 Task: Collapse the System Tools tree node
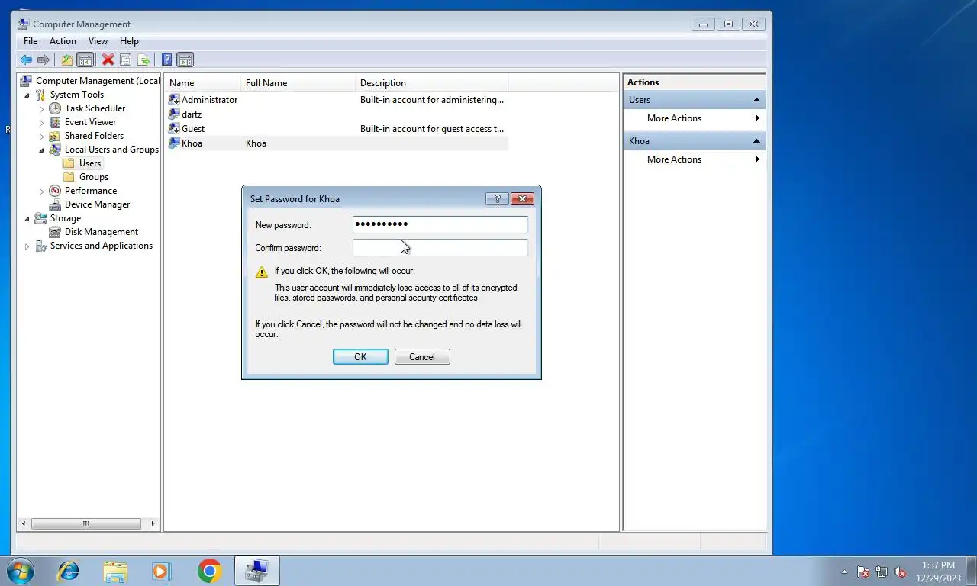click(27, 95)
